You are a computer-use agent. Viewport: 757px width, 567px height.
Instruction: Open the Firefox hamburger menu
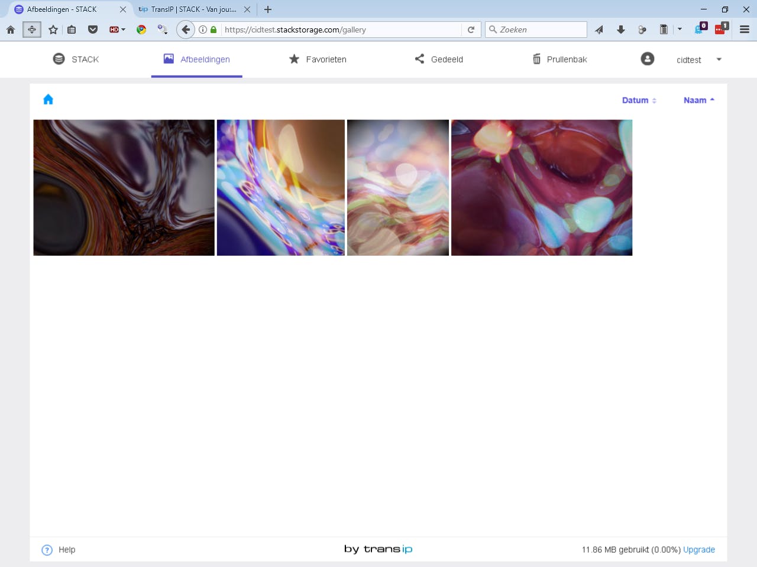[745, 30]
